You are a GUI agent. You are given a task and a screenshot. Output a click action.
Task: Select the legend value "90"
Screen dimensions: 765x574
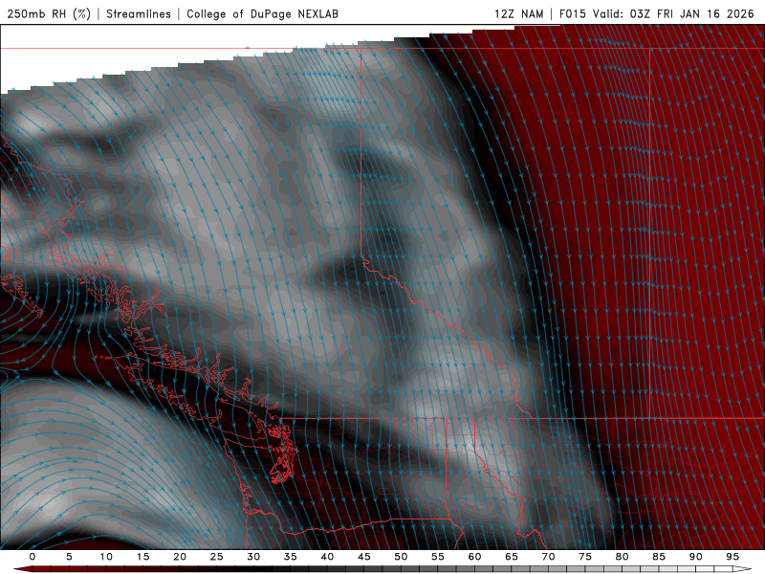click(696, 557)
